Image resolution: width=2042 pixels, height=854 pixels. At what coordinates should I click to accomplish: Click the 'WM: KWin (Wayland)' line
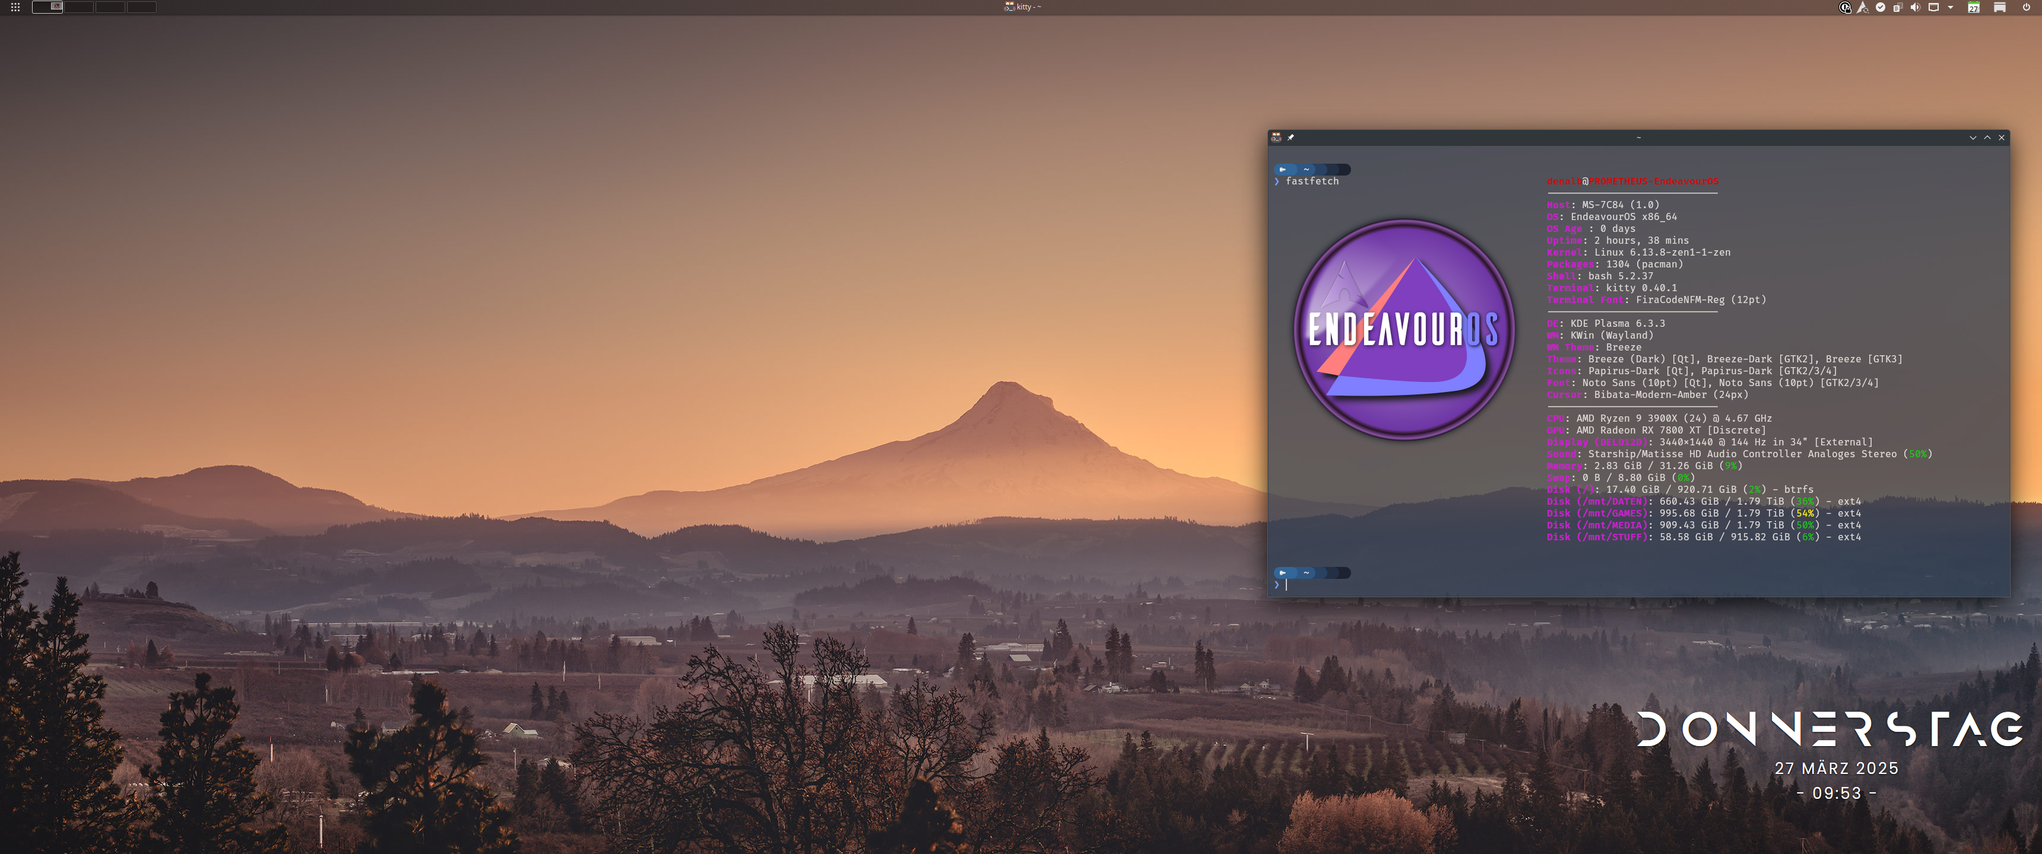1600,336
